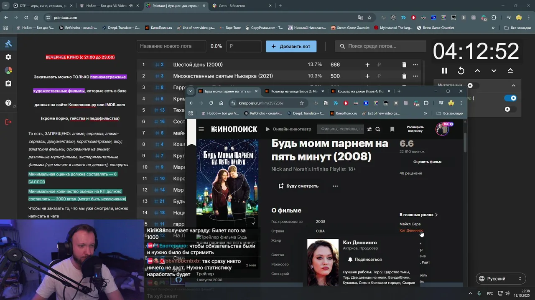Click Буду смотреть button
Viewport: 535px width, 300px height.
coord(298,186)
